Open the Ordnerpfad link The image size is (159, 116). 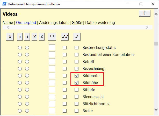(26, 23)
